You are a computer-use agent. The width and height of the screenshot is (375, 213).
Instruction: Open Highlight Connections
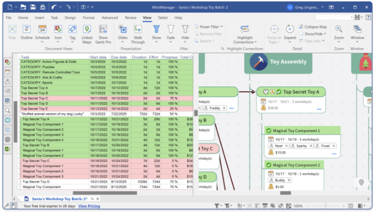click(x=245, y=34)
